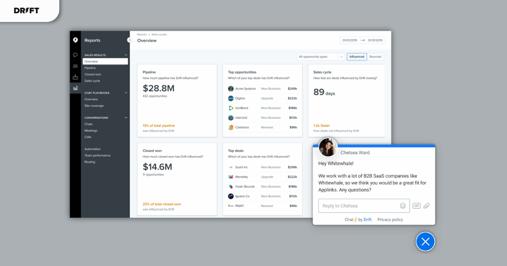Click the Acme Systems $249k amount
This screenshot has height=266, width=507.
coord(292,89)
